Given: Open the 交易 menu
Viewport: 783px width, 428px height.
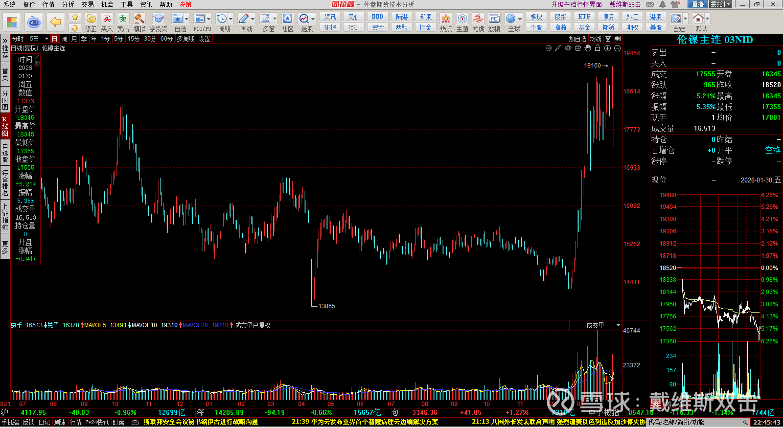Looking at the screenshot, I should pos(88,4).
